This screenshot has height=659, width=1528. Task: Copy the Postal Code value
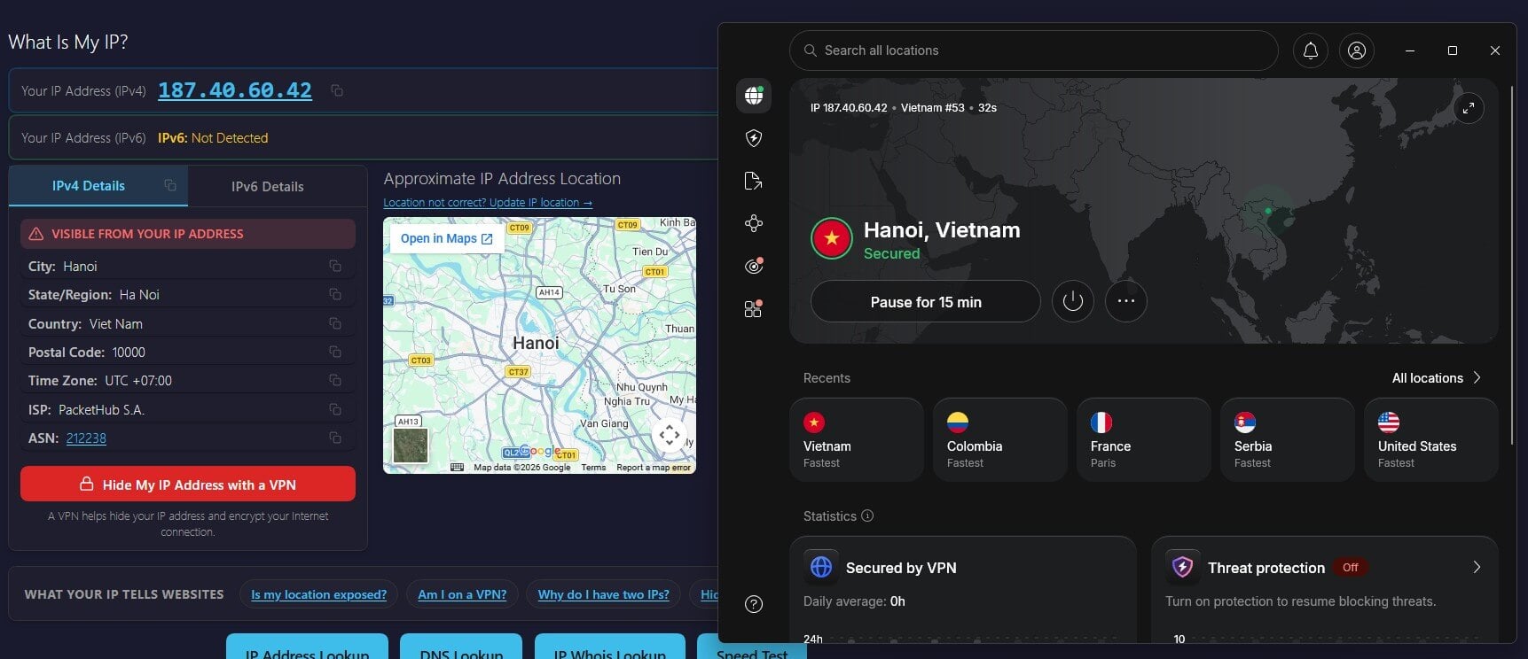pyautogui.click(x=335, y=352)
